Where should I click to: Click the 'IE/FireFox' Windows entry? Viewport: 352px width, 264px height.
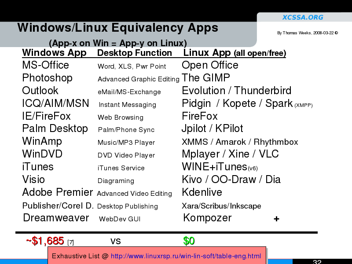(47, 116)
